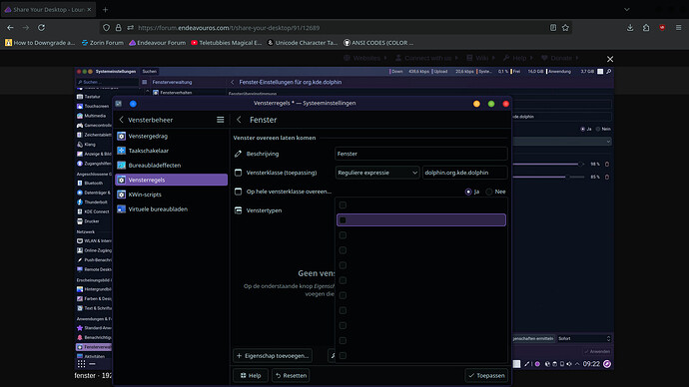Open Bureaubladeffecten settings module

pyautogui.click(x=172, y=165)
